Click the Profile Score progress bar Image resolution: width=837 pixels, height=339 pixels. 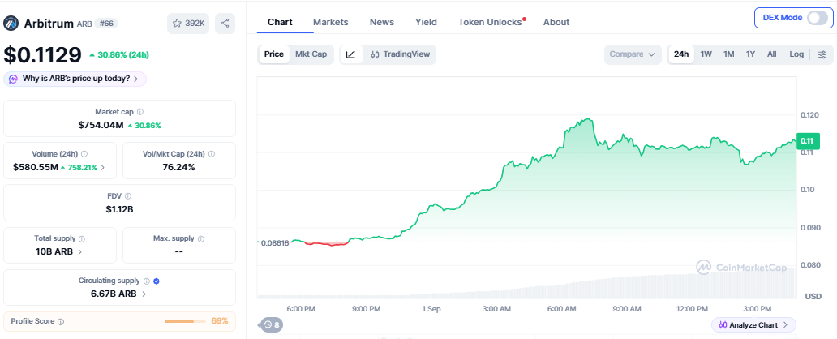point(185,321)
